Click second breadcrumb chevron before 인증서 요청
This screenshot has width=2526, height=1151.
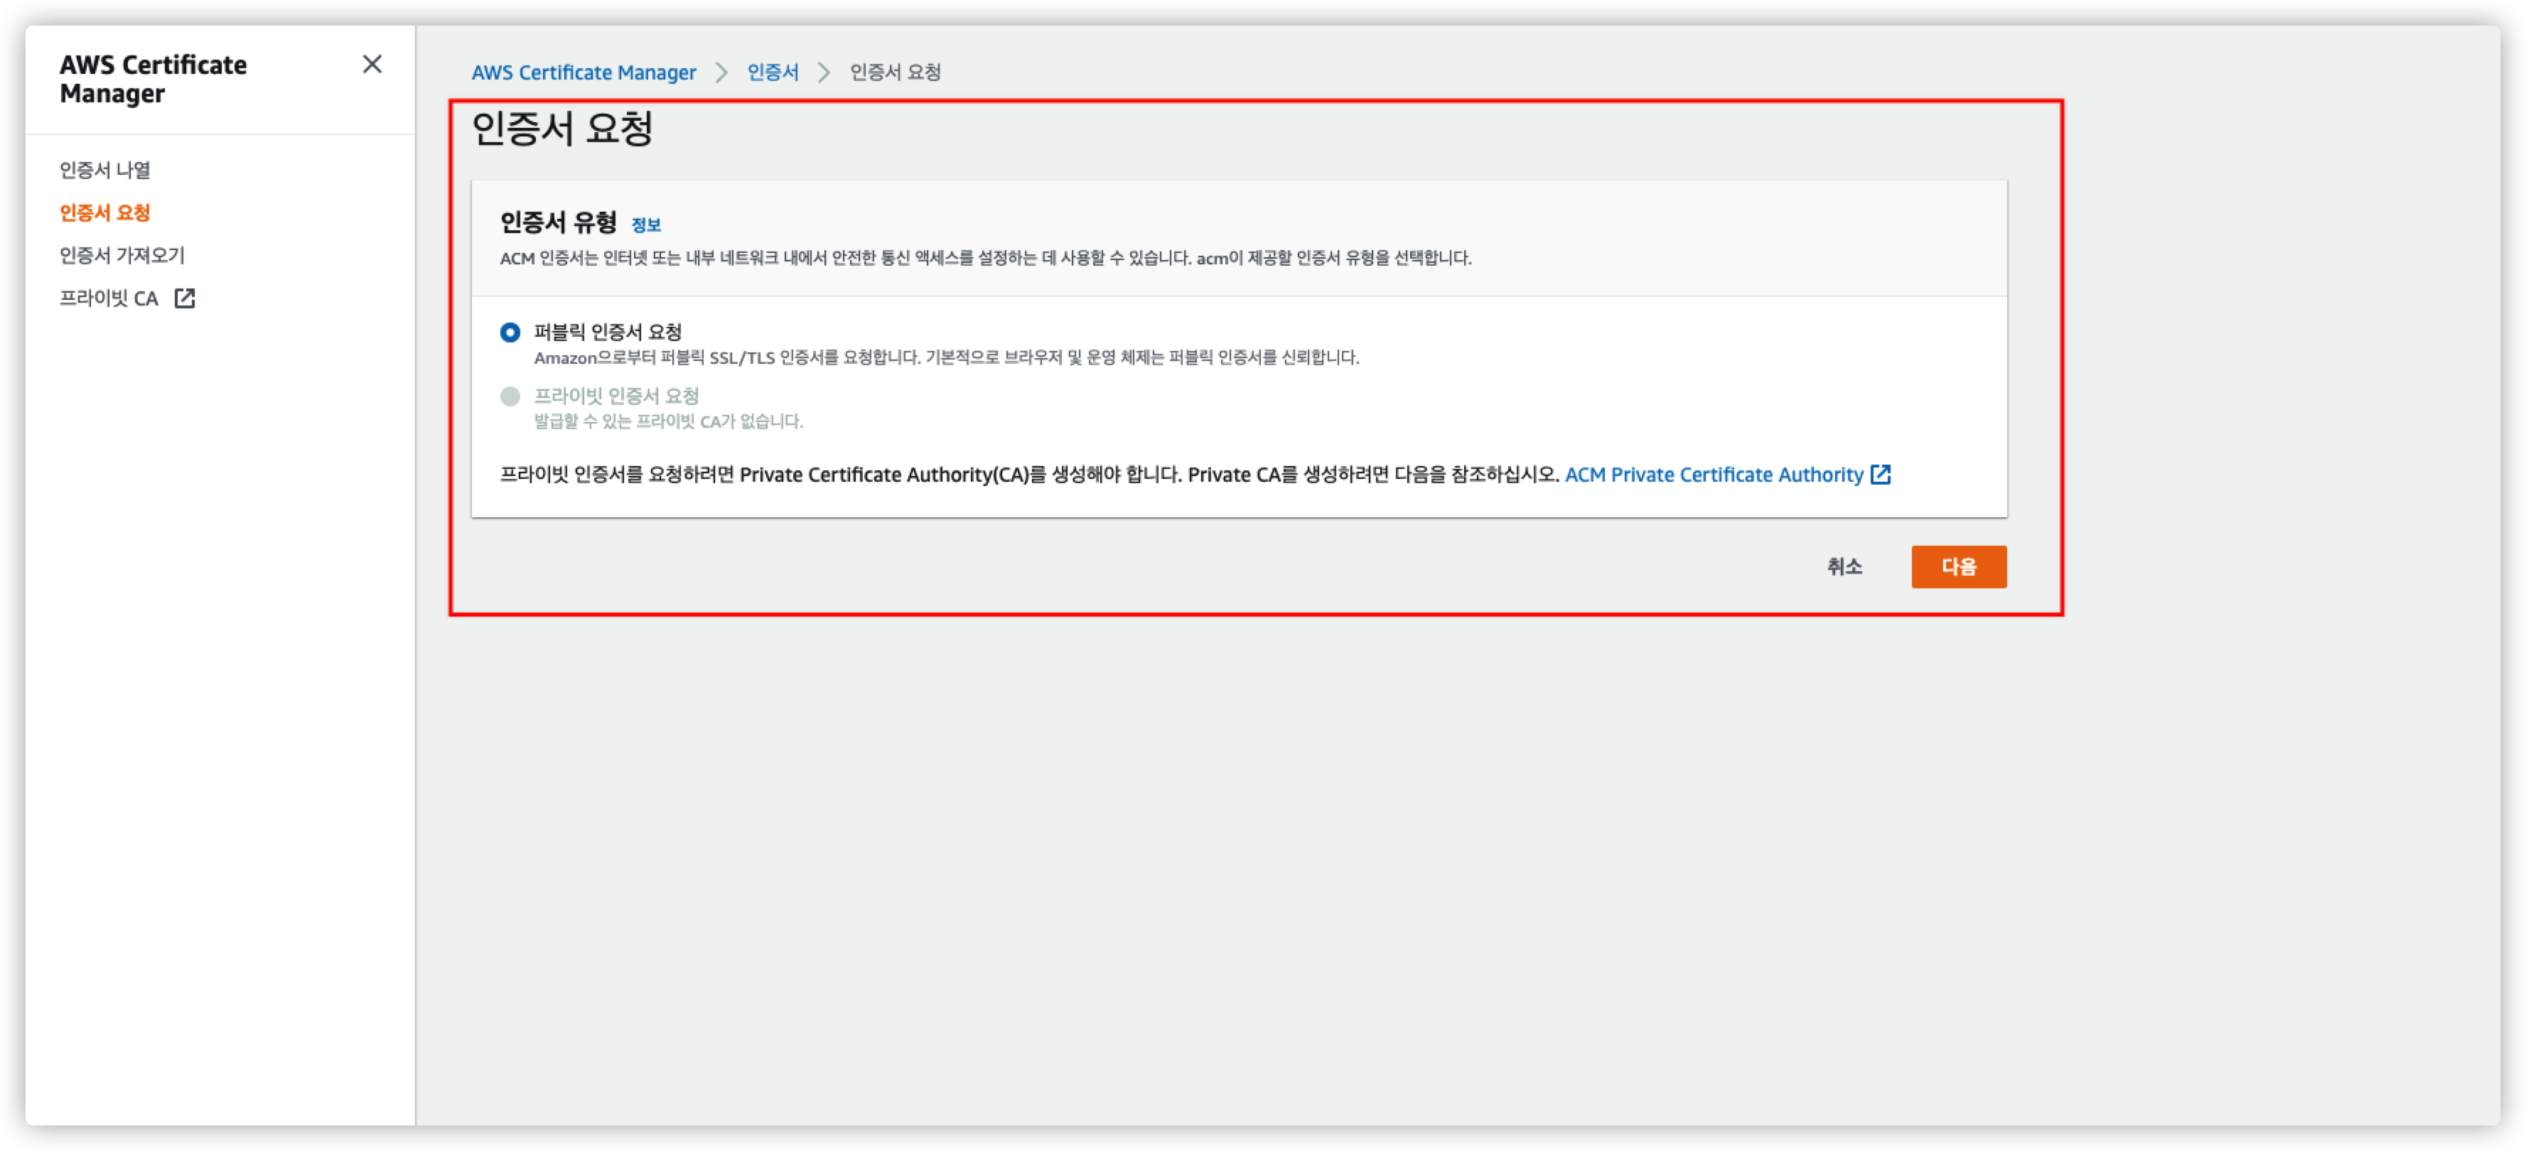tap(824, 72)
